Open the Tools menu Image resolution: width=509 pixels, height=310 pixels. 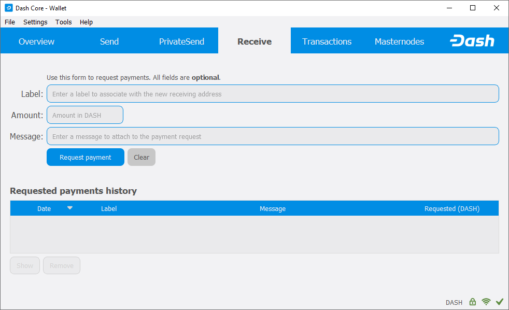click(x=63, y=22)
